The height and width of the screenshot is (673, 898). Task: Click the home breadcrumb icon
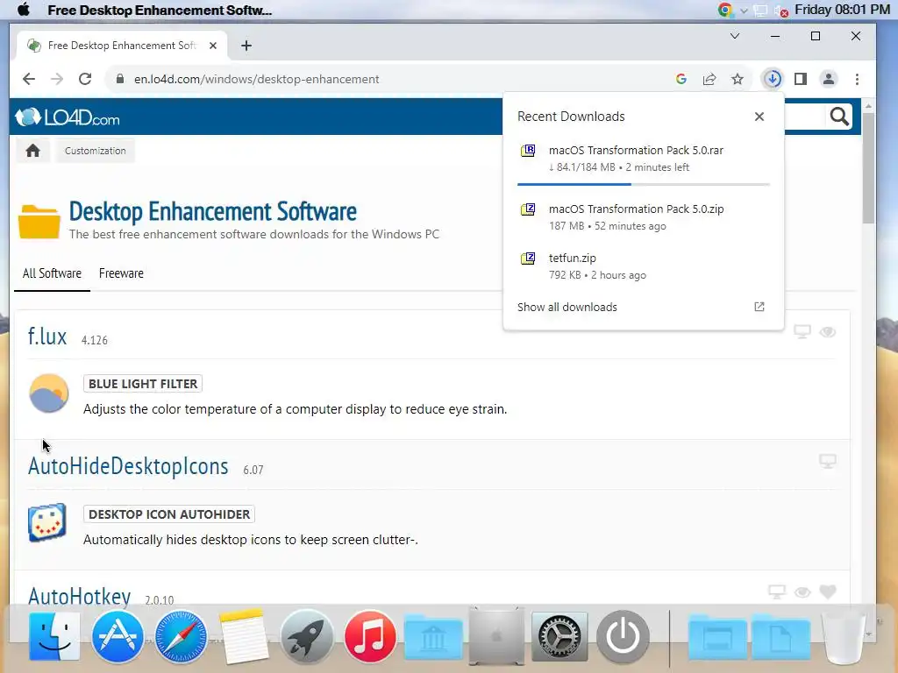[33, 151]
